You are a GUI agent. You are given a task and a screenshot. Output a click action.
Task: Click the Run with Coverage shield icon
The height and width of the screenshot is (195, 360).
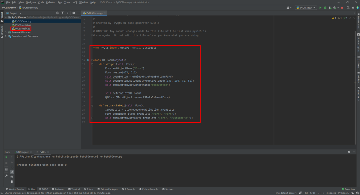(330, 8)
